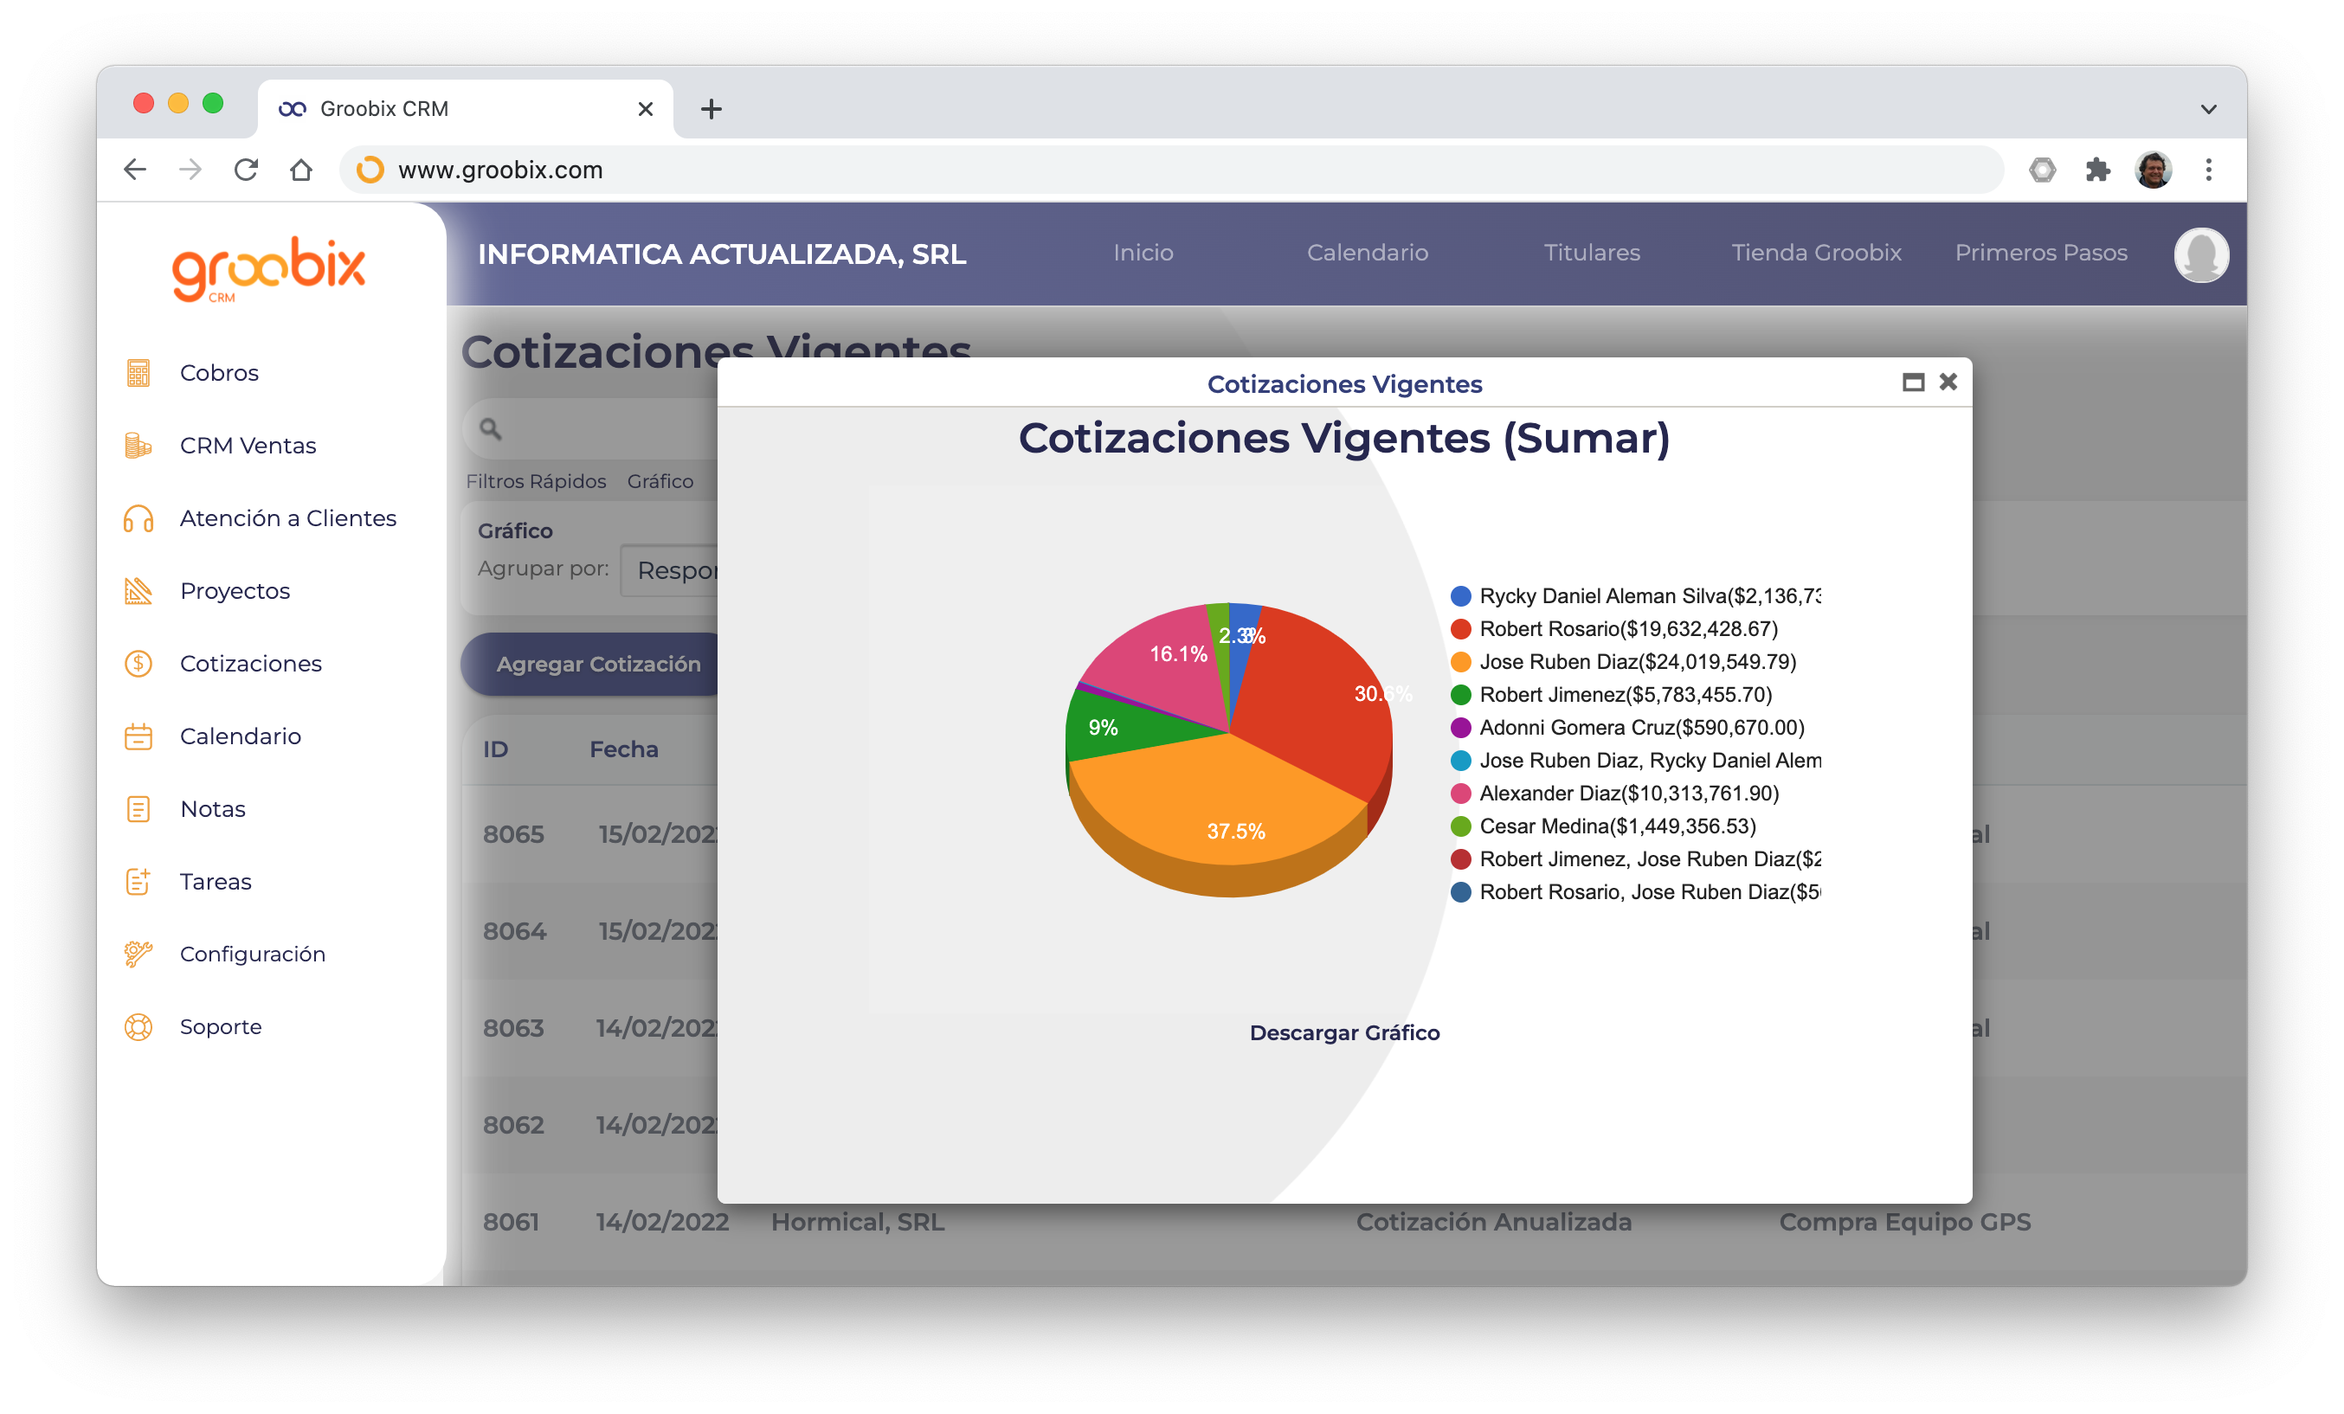Viewport: 2344px width, 1414px height.
Task: Toggle Robert Rosario legend entry
Action: point(1614,628)
